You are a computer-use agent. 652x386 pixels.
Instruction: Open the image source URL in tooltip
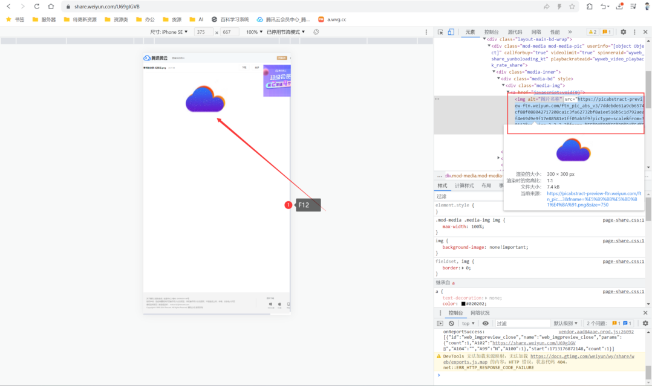point(594,199)
